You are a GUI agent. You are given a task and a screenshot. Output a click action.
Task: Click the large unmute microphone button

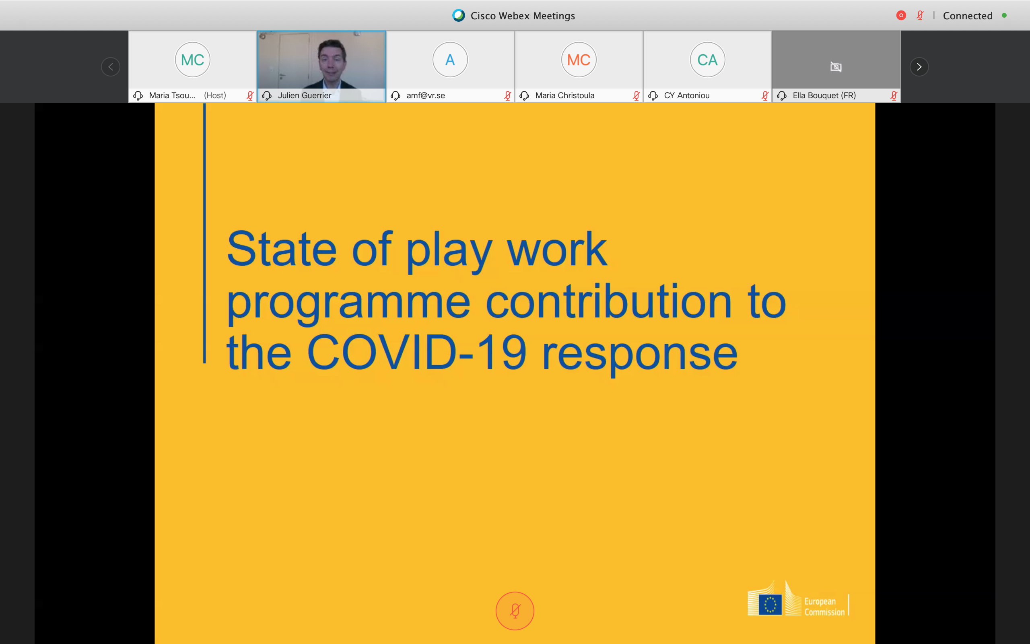pos(515,611)
